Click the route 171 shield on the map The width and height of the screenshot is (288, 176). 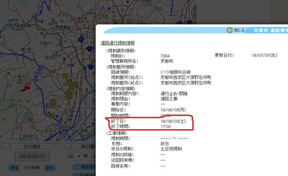click(90, 67)
